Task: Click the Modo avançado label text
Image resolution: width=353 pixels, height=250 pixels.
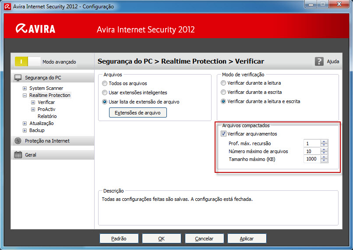Action: (59, 62)
